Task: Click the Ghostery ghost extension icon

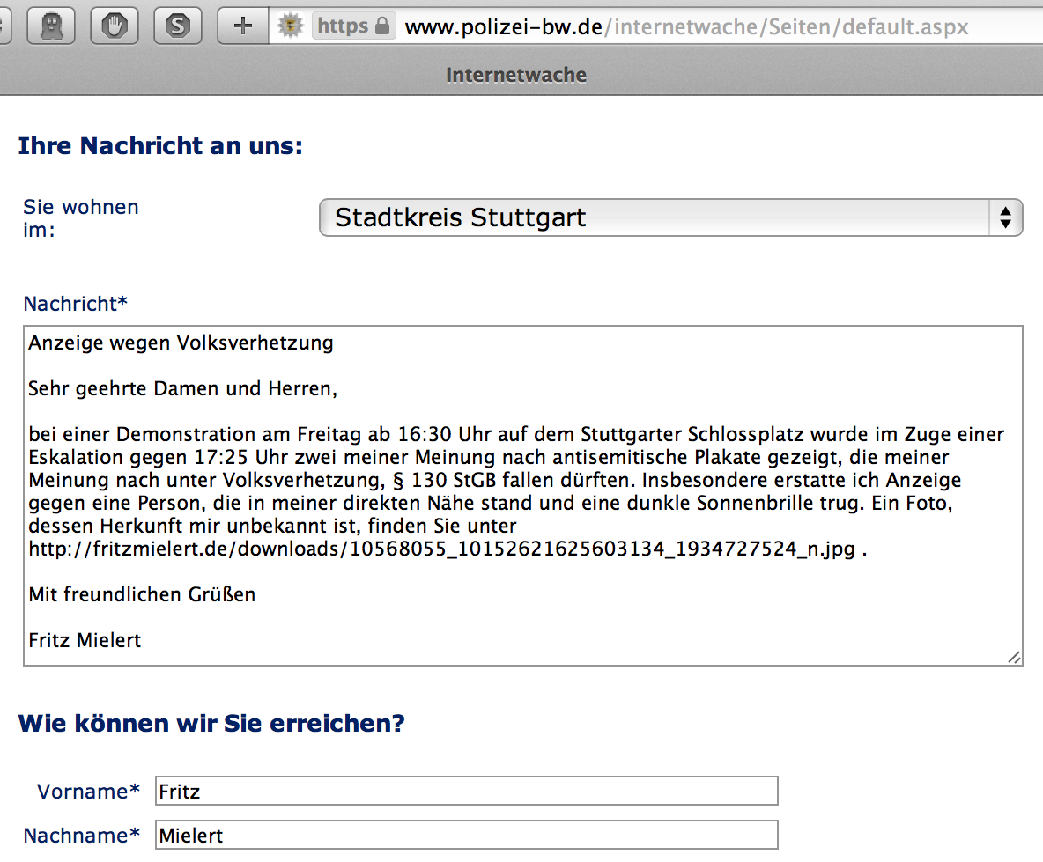Action: pyautogui.click(x=51, y=26)
